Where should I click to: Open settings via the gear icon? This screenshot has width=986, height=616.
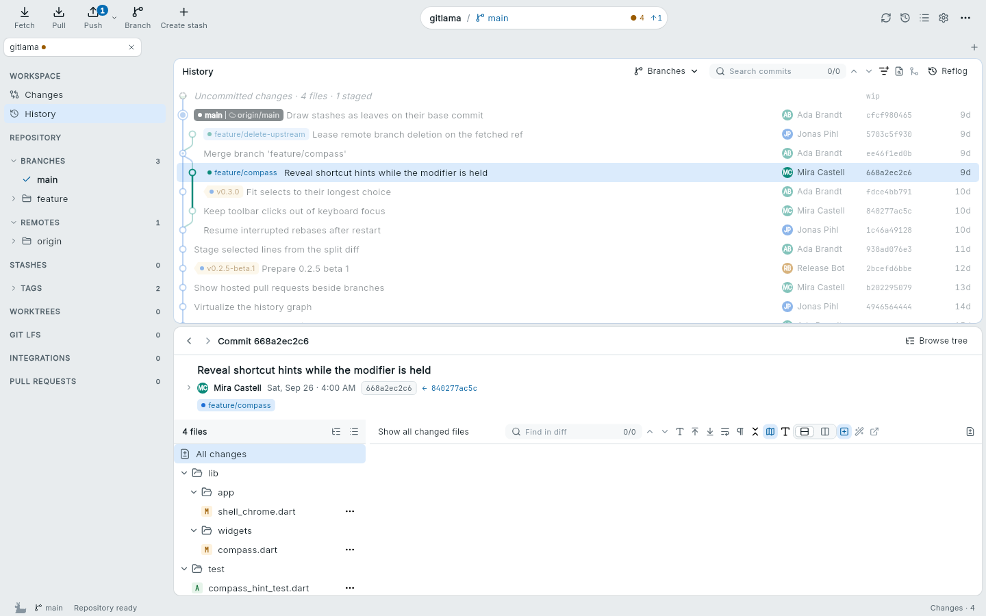(944, 18)
